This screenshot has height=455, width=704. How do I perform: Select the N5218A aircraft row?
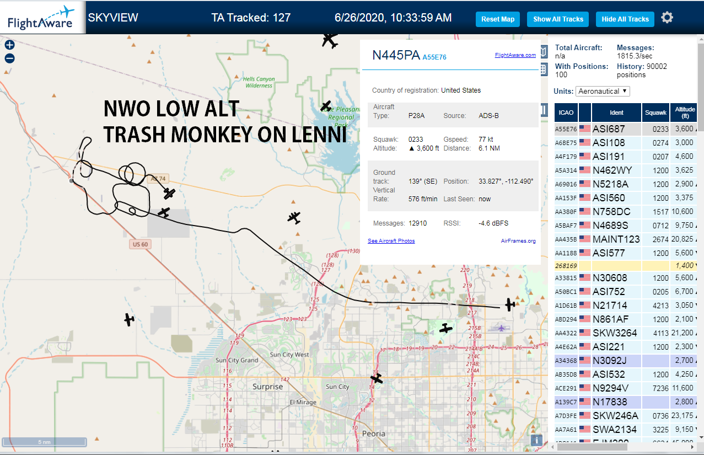point(626,184)
